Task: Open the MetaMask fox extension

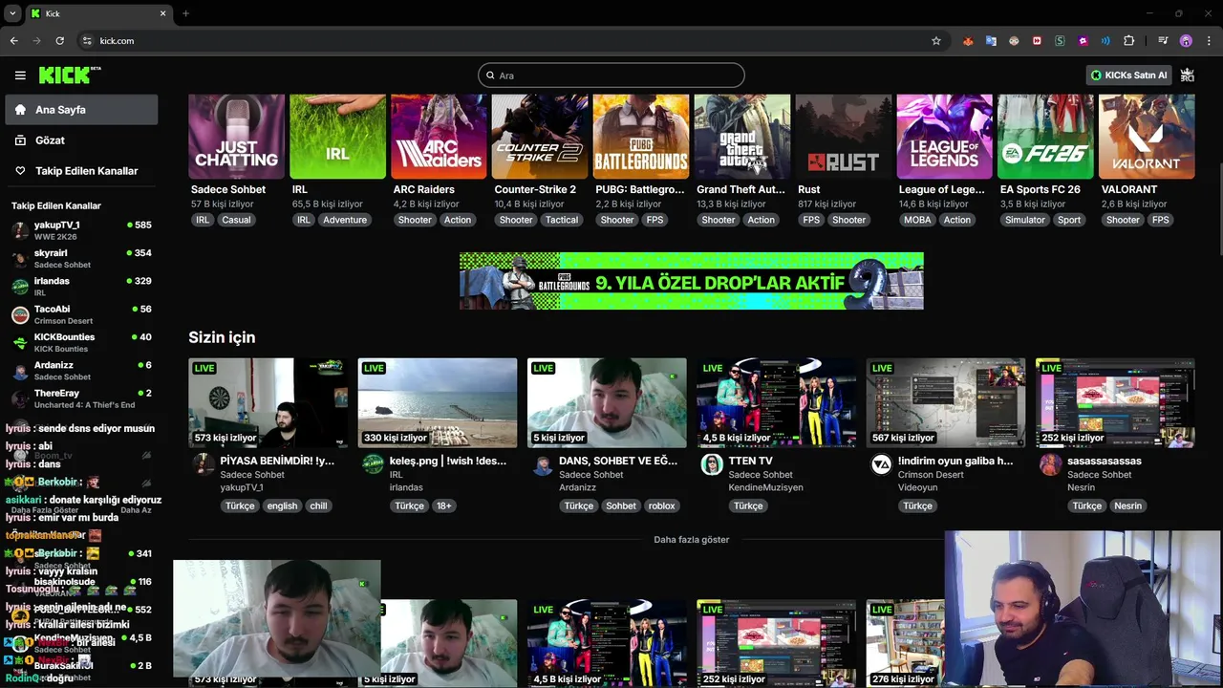Action: pos(968,41)
